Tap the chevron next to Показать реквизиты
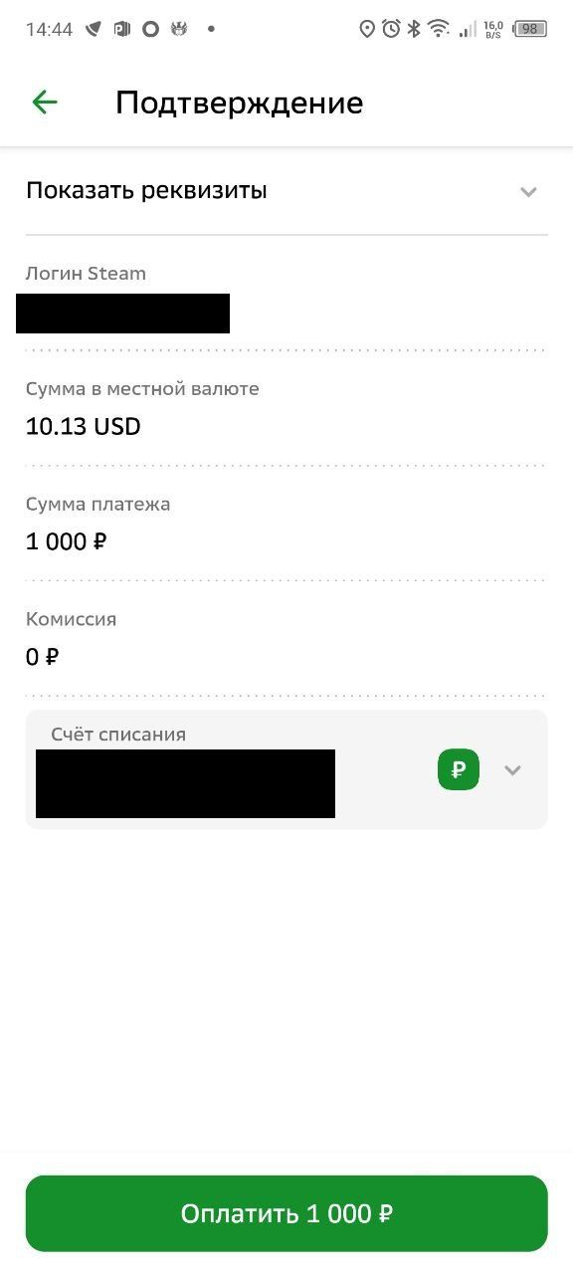Screen dimensions: 573x1274 pos(528,192)
